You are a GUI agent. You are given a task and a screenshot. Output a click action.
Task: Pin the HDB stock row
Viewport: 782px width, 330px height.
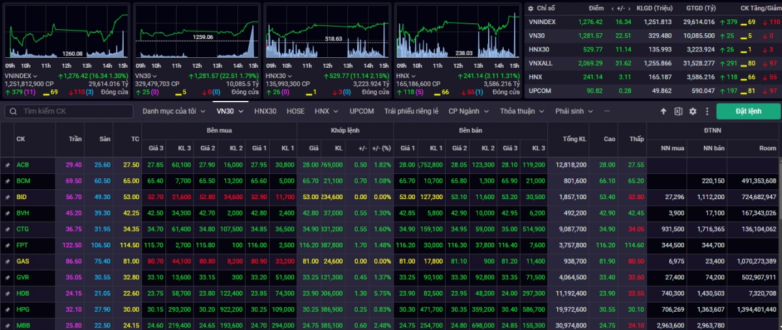point(7,294)
